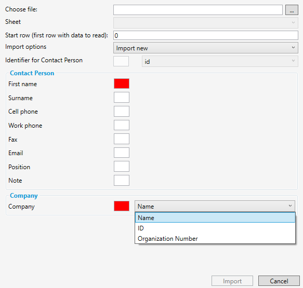Click the Cancel button
The width and height of the screenshot is (303, 288).
point(279,281)
